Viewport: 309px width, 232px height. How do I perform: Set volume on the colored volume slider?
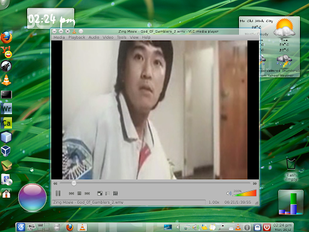pyautogui.click(x=245, y=193)
